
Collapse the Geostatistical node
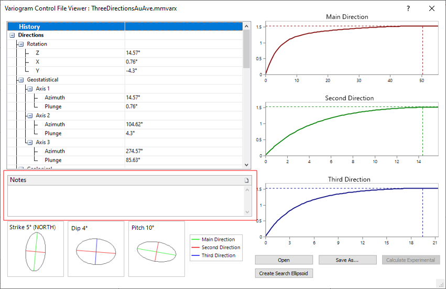(21, 80)
